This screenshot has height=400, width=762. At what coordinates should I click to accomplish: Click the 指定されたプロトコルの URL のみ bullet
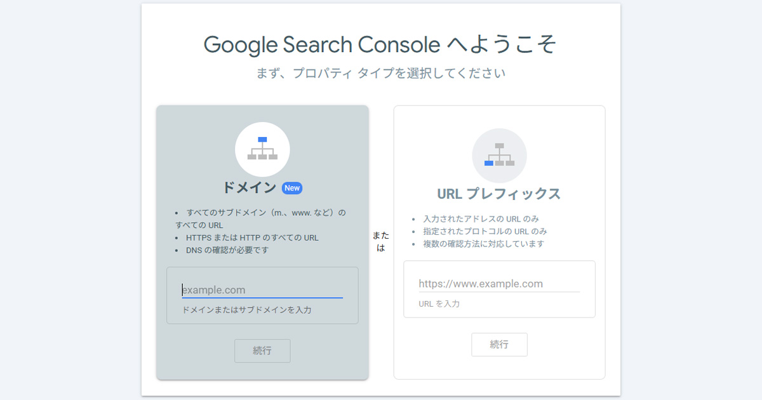click(485, 231)
